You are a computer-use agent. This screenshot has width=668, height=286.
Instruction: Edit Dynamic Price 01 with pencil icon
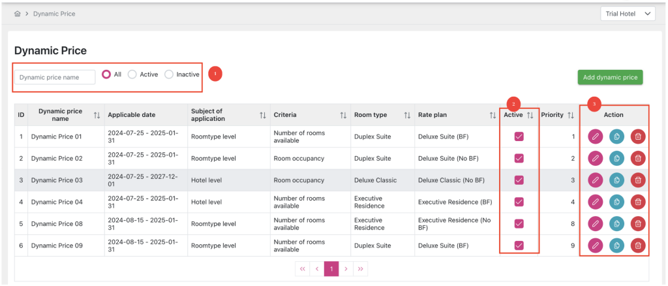point(594,136)
